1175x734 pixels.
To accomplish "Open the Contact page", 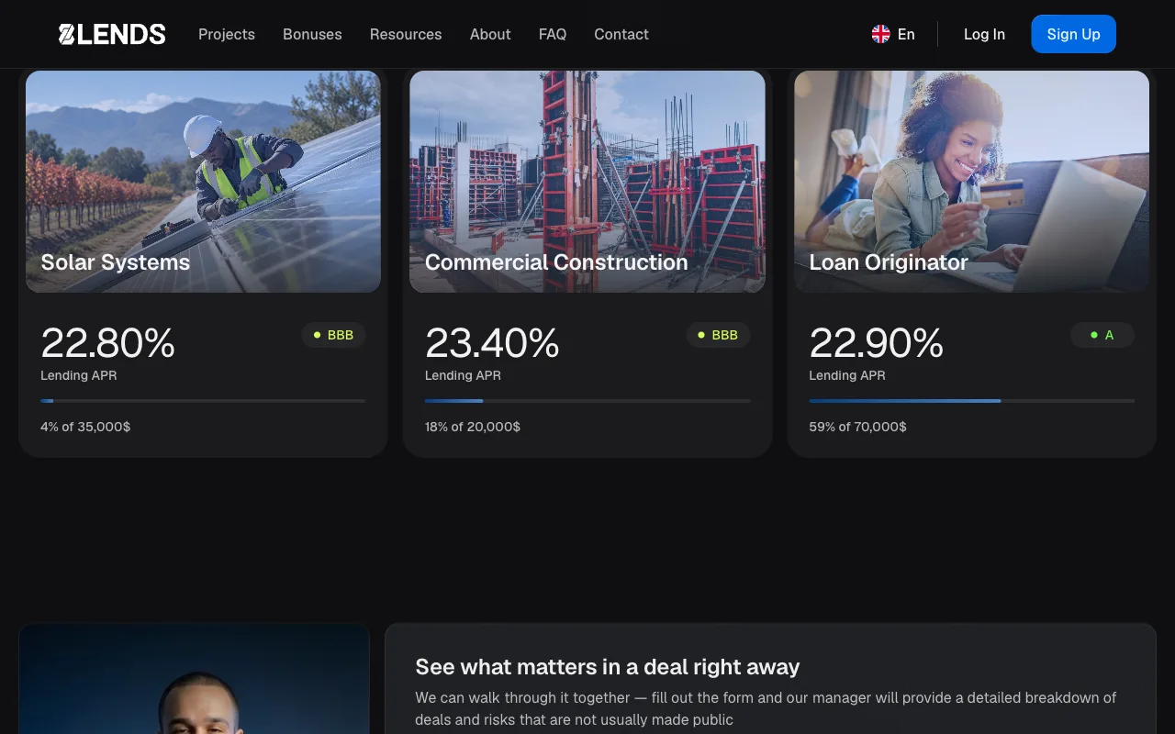I will coord(621,34).
